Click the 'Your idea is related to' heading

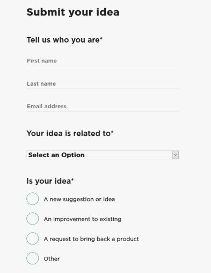click(70, 134)
